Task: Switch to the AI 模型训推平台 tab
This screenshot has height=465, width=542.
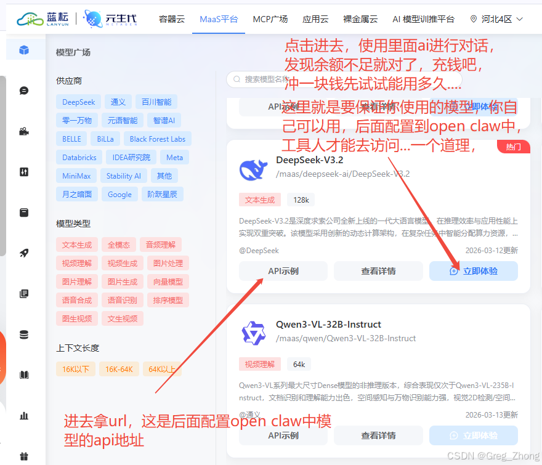Action: [x=424, y=19]
